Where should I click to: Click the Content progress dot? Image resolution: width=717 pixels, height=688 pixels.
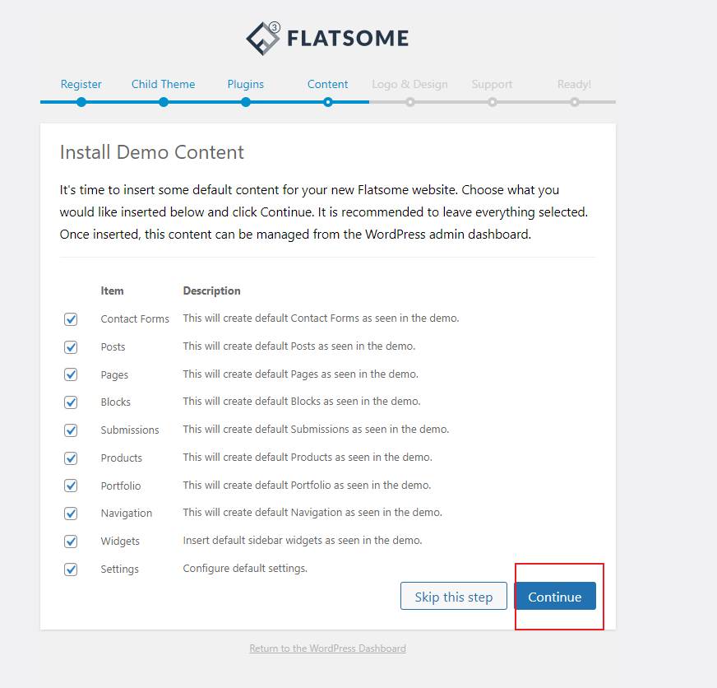point(328,102)
